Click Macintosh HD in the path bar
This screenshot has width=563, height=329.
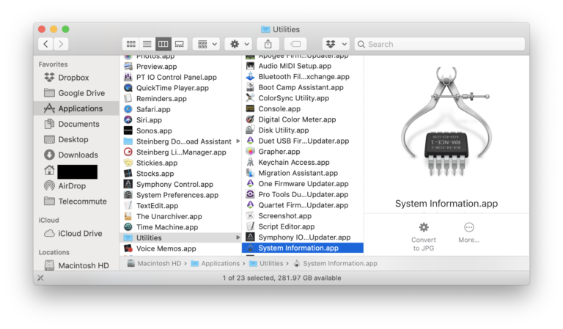coord(155,263)
